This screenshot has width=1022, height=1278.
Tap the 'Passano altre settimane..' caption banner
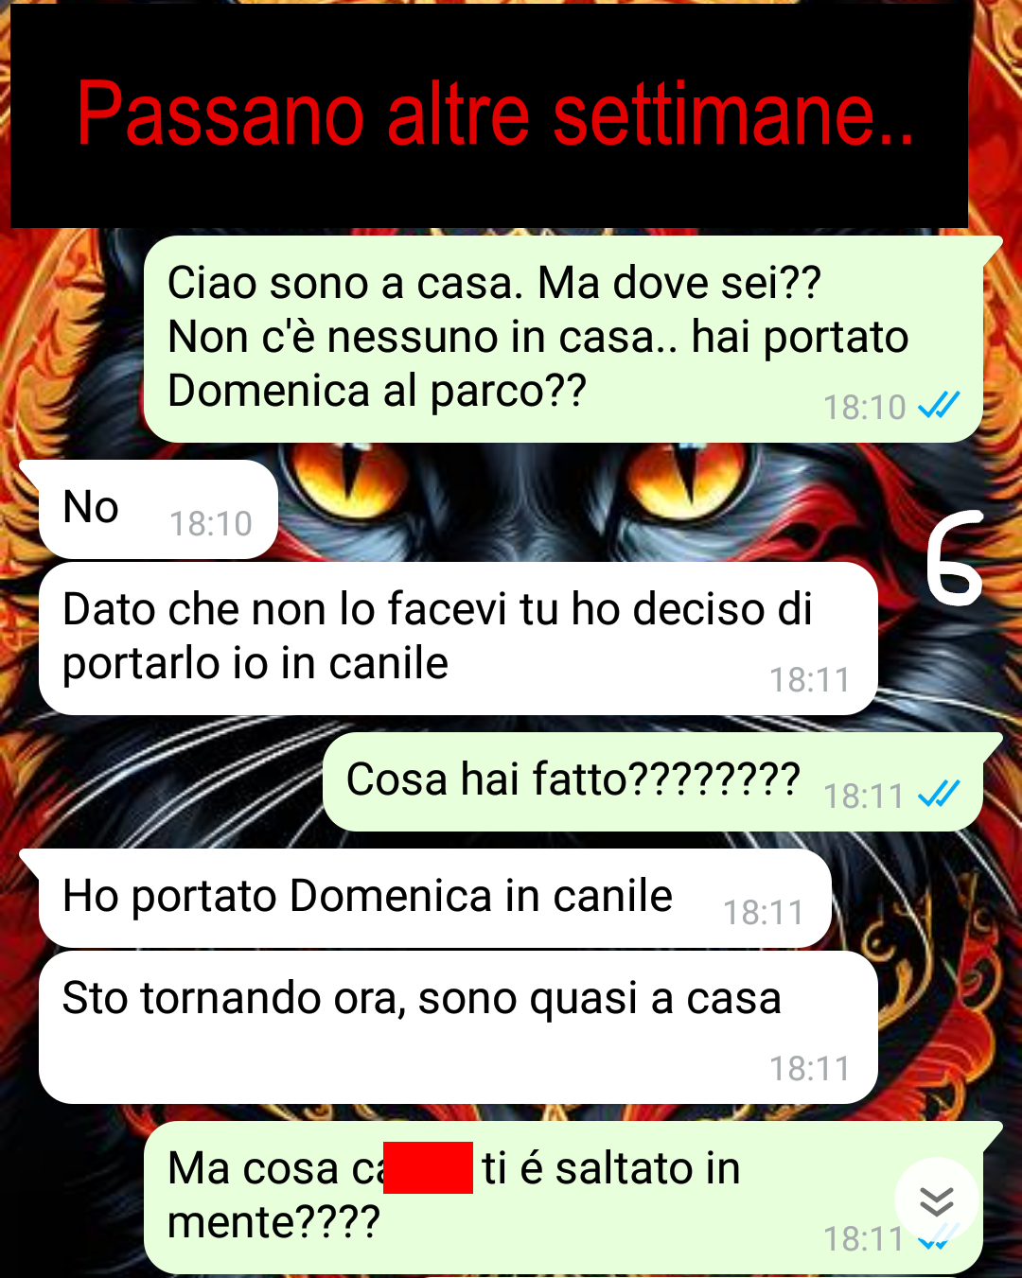[x=489, y=115]
